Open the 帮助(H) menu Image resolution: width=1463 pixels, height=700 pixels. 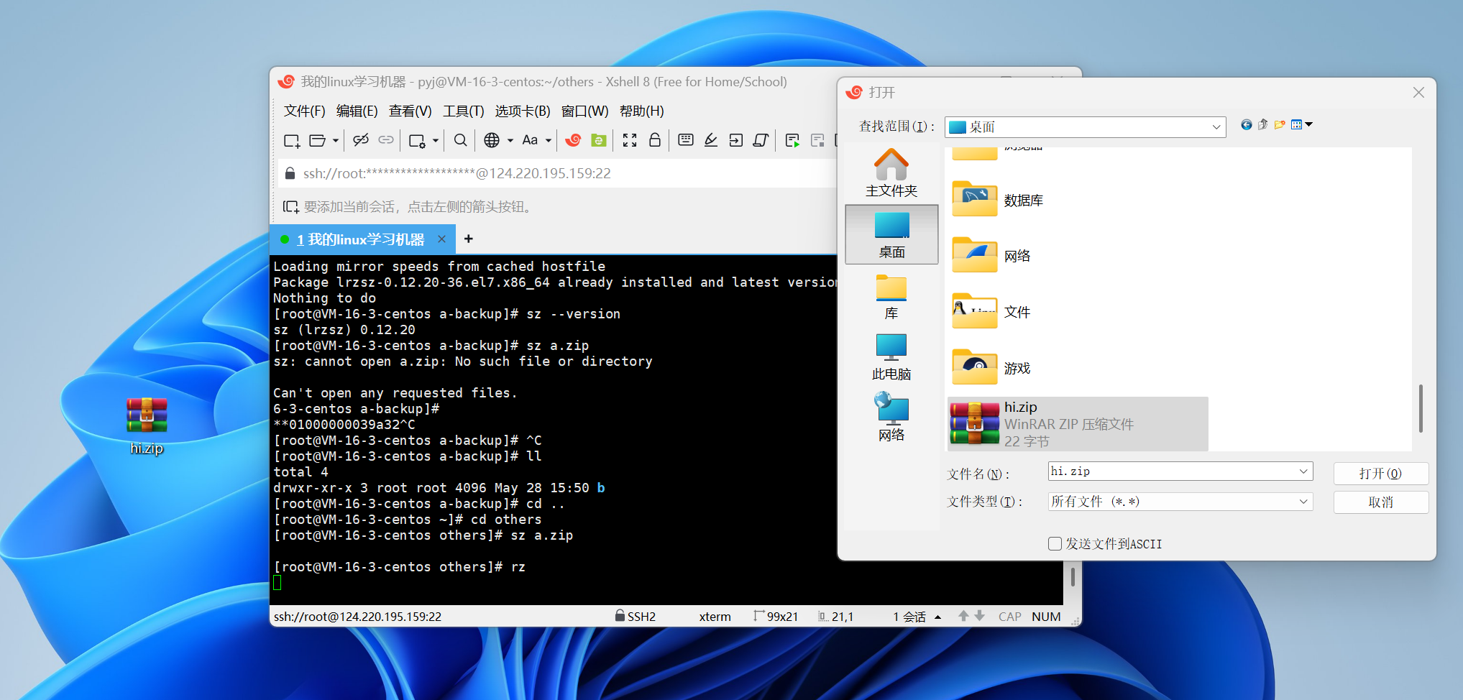pos(642,111)
